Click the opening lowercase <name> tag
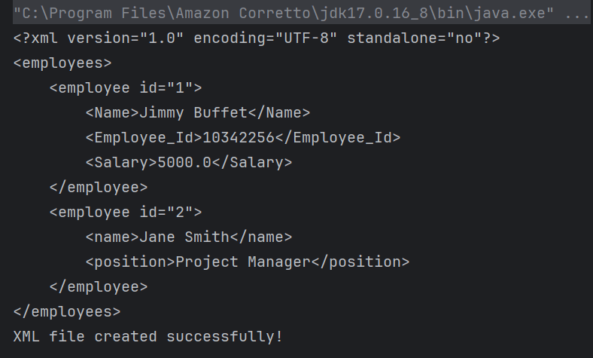The height and width of the screenshot is (358, 593). pyautogui.click(x=112, y=237)
